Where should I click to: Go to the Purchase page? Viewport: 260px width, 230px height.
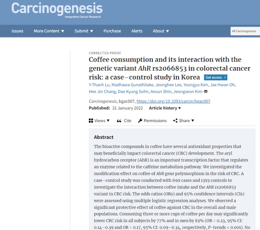[x=112, y=31]
